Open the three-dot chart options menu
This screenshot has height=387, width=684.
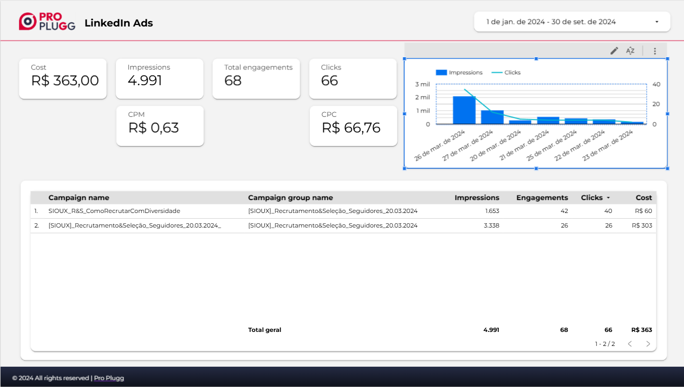tap(655, 51)
